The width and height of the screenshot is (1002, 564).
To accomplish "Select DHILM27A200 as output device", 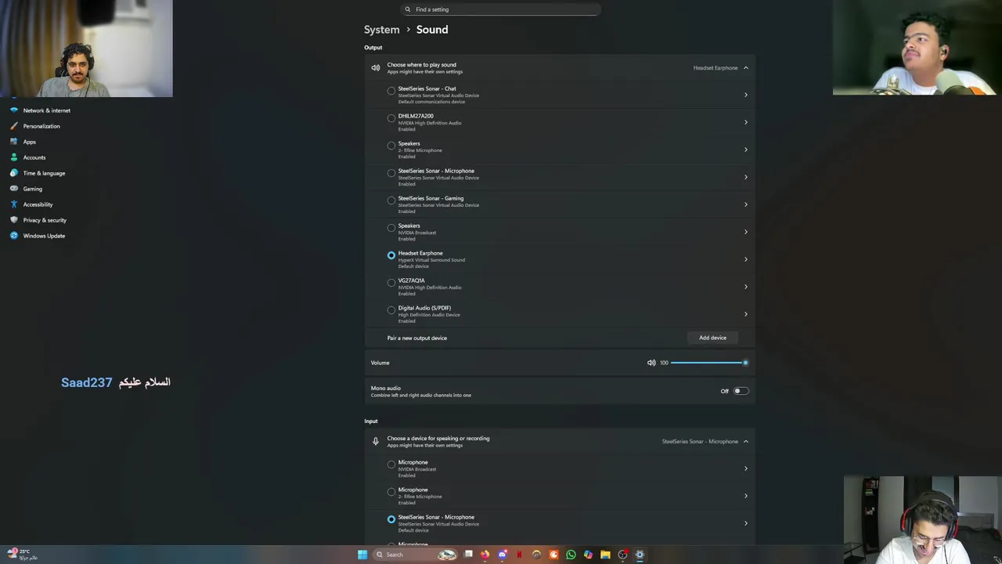I will (x=391, y=118).
